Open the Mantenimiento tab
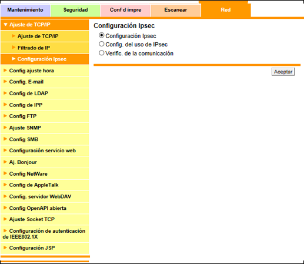Image resolution: width=304 pixels, height=264 pixels. point(25,10)
